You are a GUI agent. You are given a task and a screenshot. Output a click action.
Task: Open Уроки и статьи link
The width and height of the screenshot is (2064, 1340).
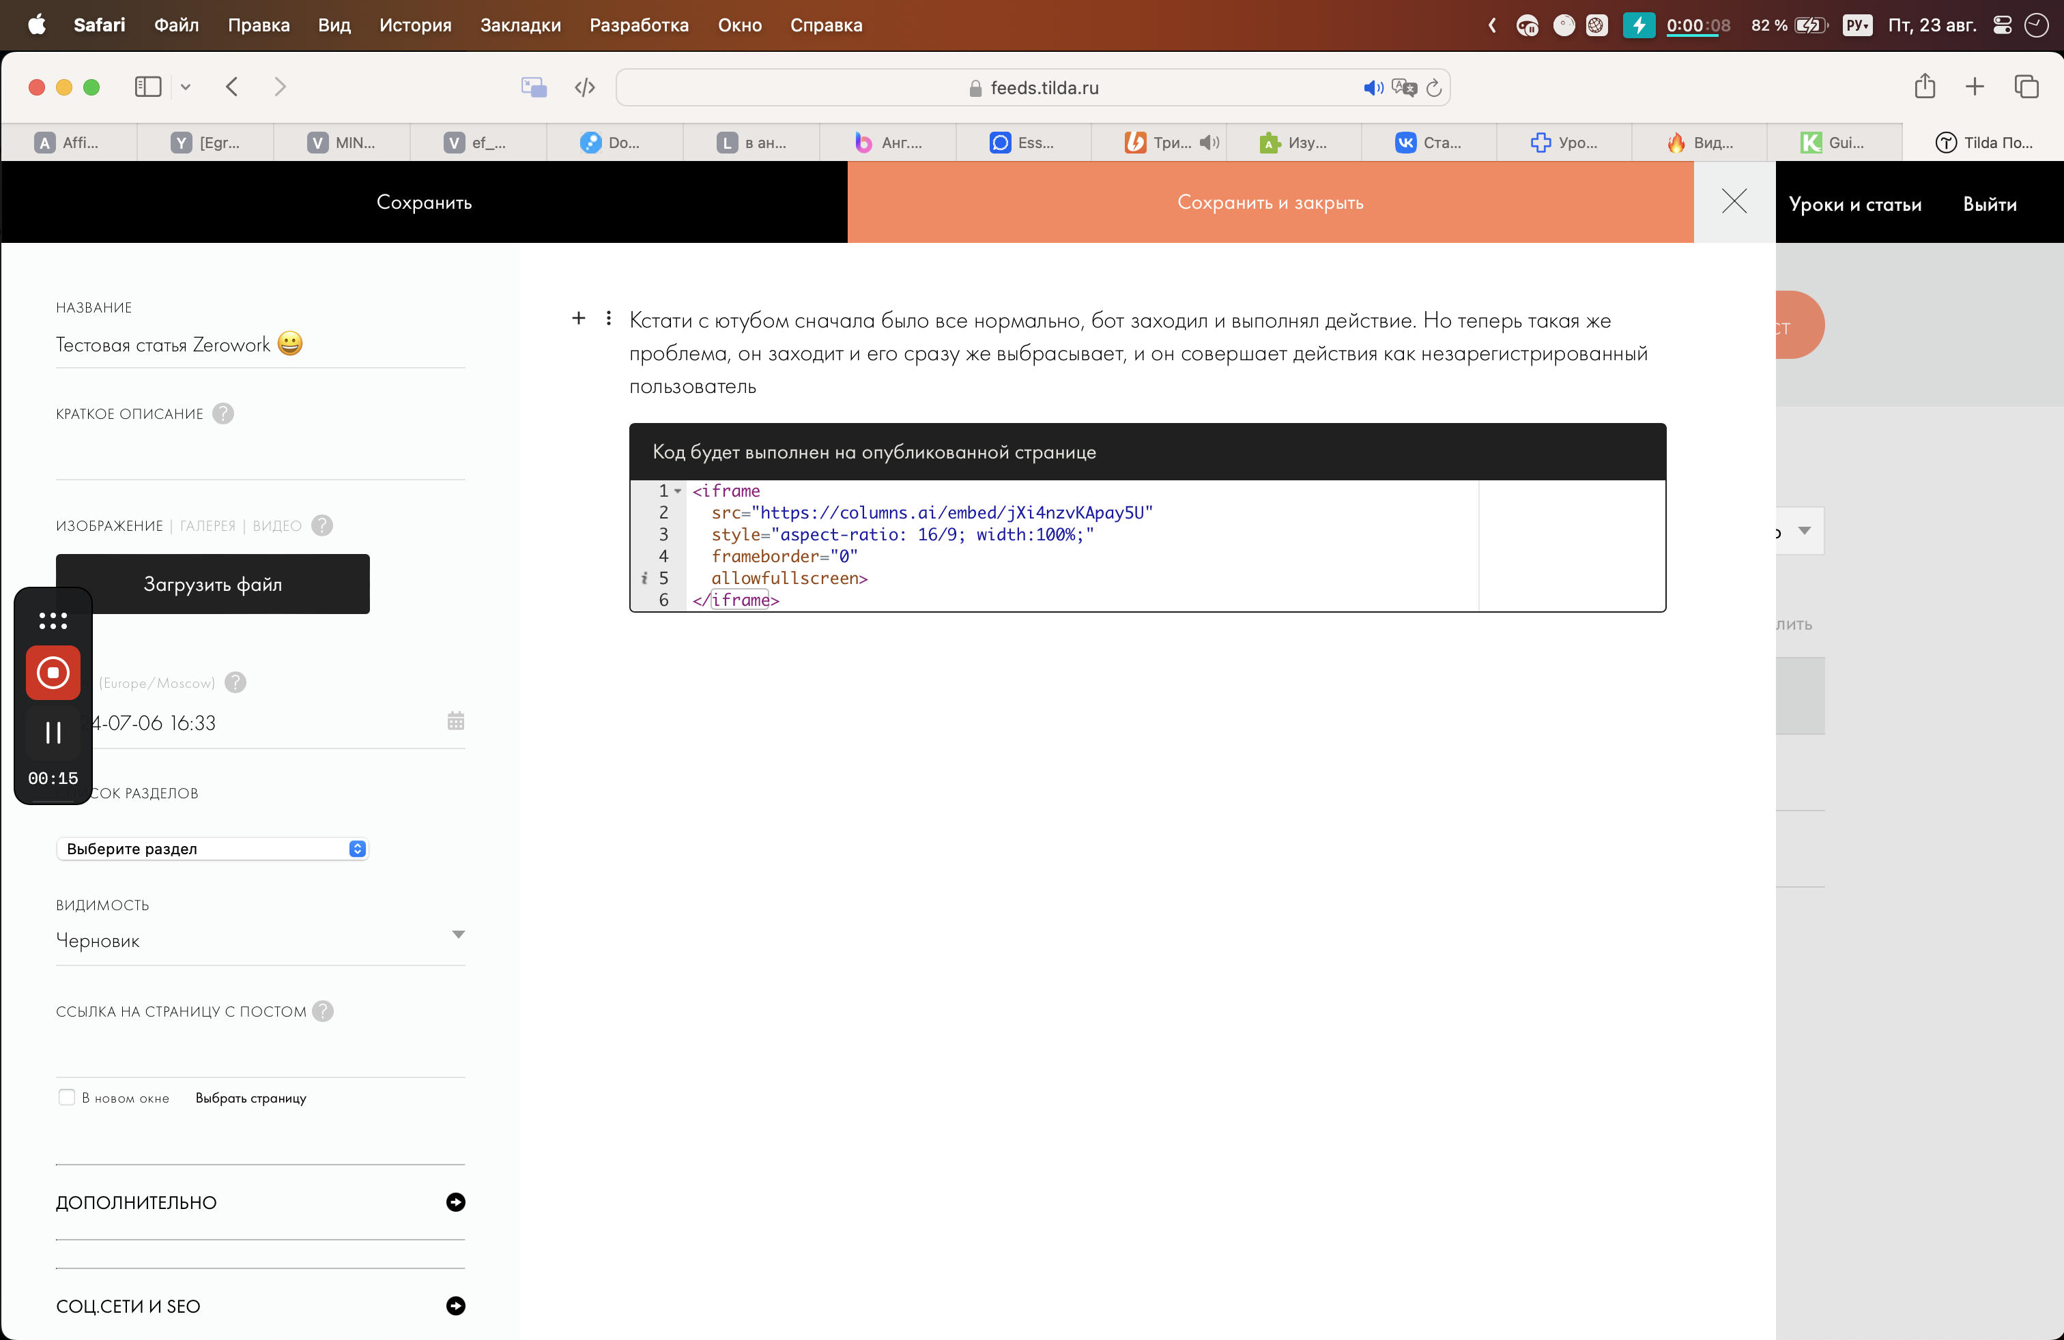click(x=1855, y=205)
